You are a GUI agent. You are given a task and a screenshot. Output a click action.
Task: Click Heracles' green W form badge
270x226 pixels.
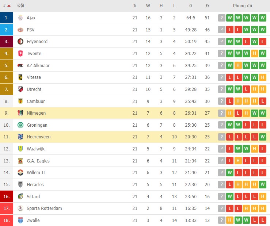click(x=262, y=185)
